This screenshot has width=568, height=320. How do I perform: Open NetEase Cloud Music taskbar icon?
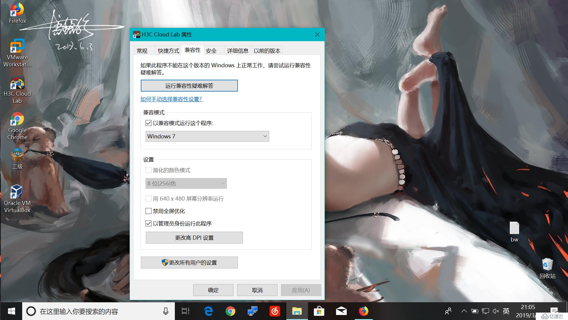coord(275,311)
